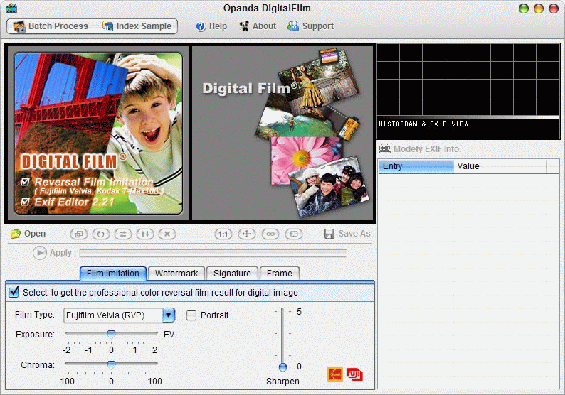Open the Film Type dropdown

tap(168, 315)
